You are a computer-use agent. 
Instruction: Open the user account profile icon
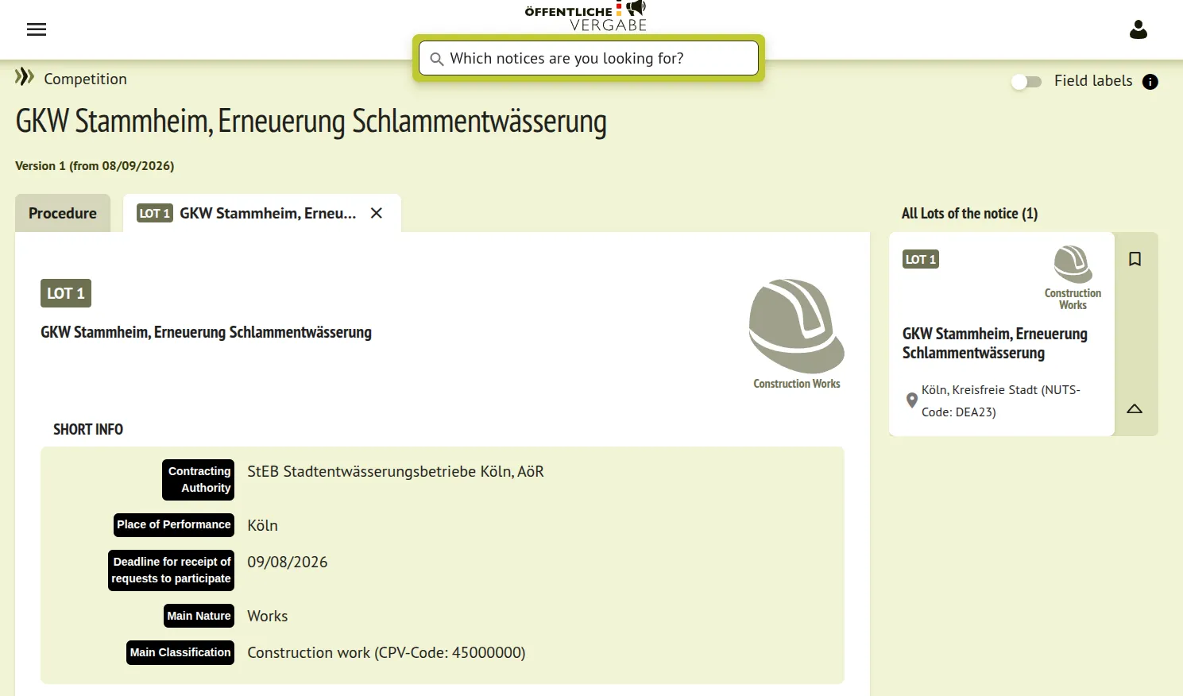(x=1139, y=30)
